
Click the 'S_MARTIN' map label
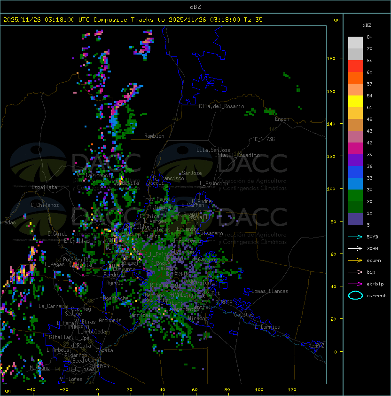tap(178, 274)
